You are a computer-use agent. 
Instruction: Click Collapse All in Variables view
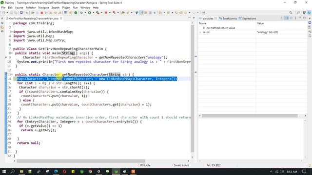coord(291,18)
